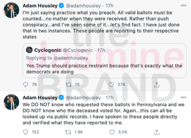191x138 pixels.
Task: Open Replying to @adamhousley mention link
Action: [71, 58]
